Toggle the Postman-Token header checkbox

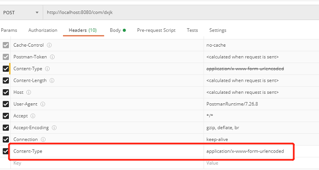[x=6, y=57]
